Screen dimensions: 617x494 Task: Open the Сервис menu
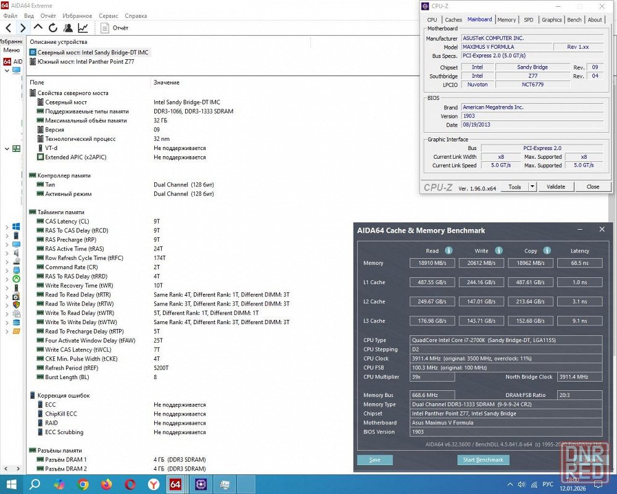[109, 15]
